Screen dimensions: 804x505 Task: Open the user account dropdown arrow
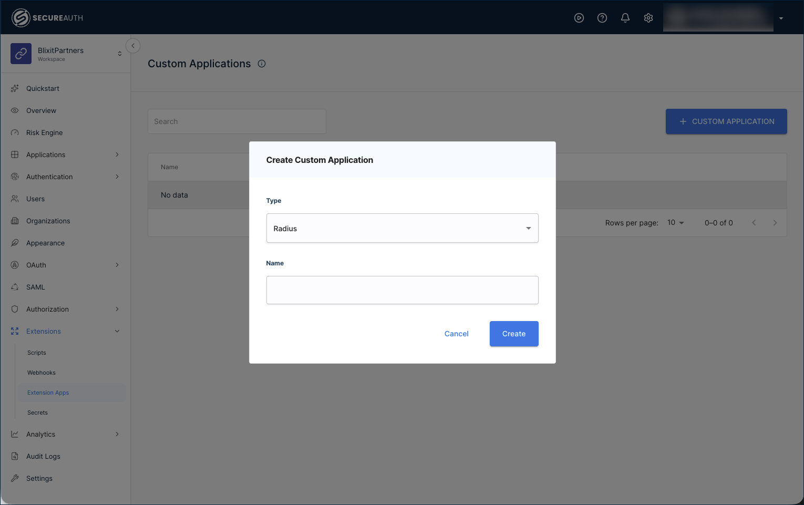point(781,18)
